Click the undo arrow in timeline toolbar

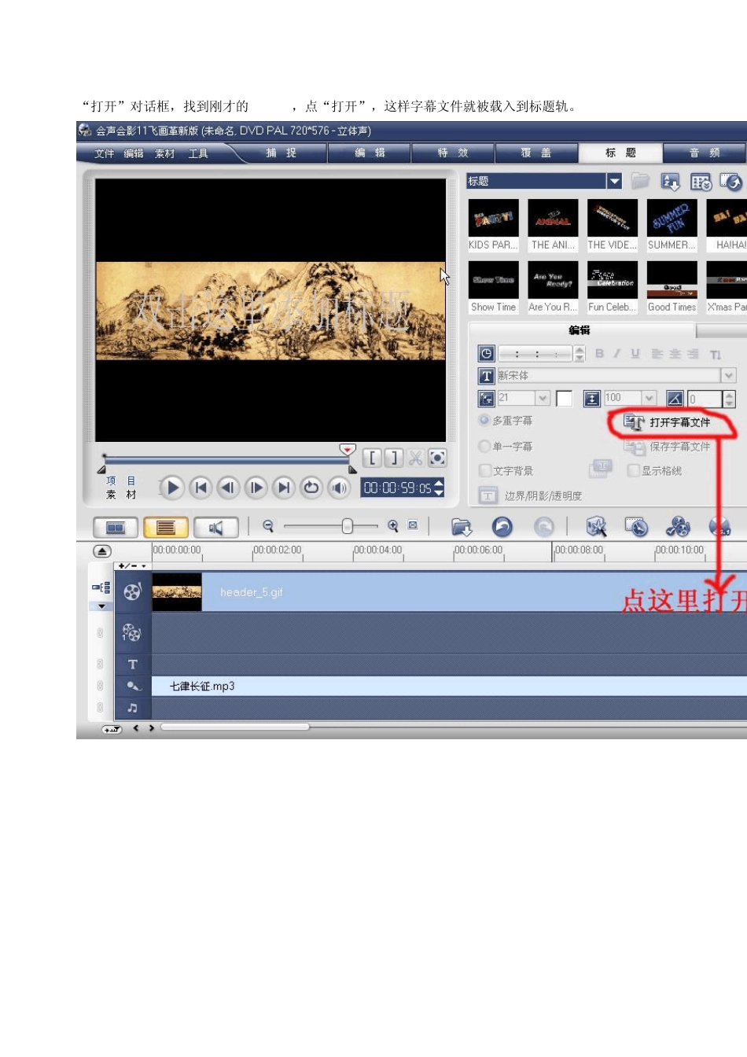coord(502,527)
